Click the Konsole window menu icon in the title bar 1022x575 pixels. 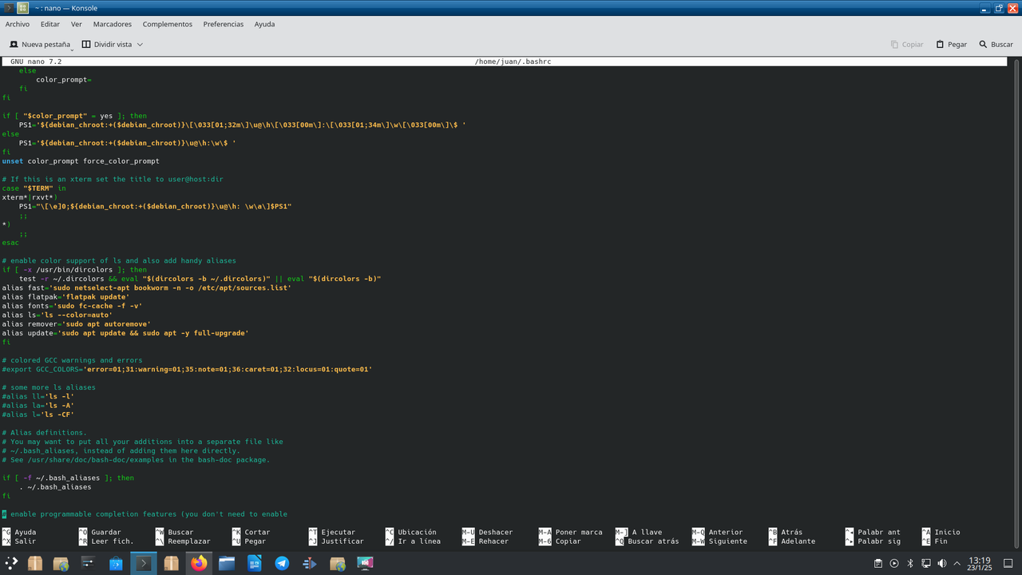pyautogui.click(x=8, y=8)
